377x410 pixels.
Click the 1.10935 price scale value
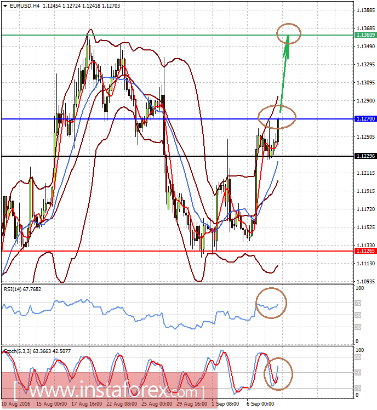(365, 281)
